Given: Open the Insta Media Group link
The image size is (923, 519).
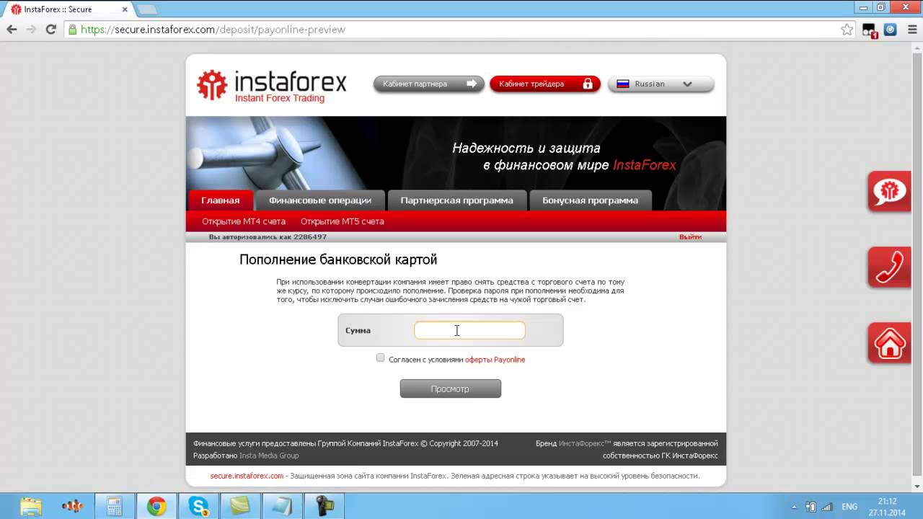Looking at the screenshot, I should [269, 456].
